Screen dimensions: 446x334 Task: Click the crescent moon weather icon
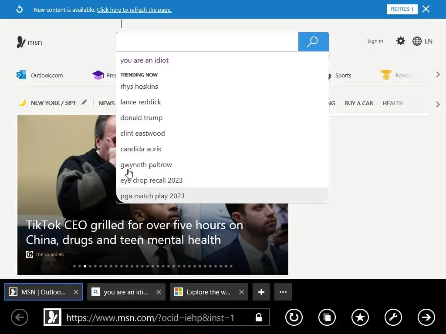pyautogui.click(x=23, y=103)
